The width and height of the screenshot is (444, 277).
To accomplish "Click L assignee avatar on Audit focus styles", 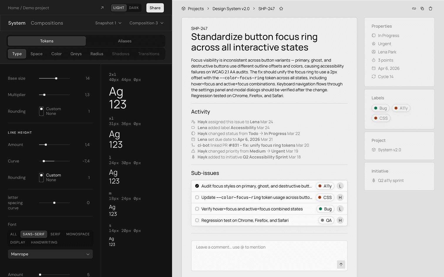I will (340, 186).
